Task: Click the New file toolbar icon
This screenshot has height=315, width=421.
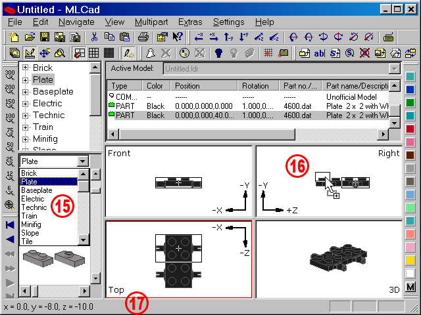Action: pos(14,37)
